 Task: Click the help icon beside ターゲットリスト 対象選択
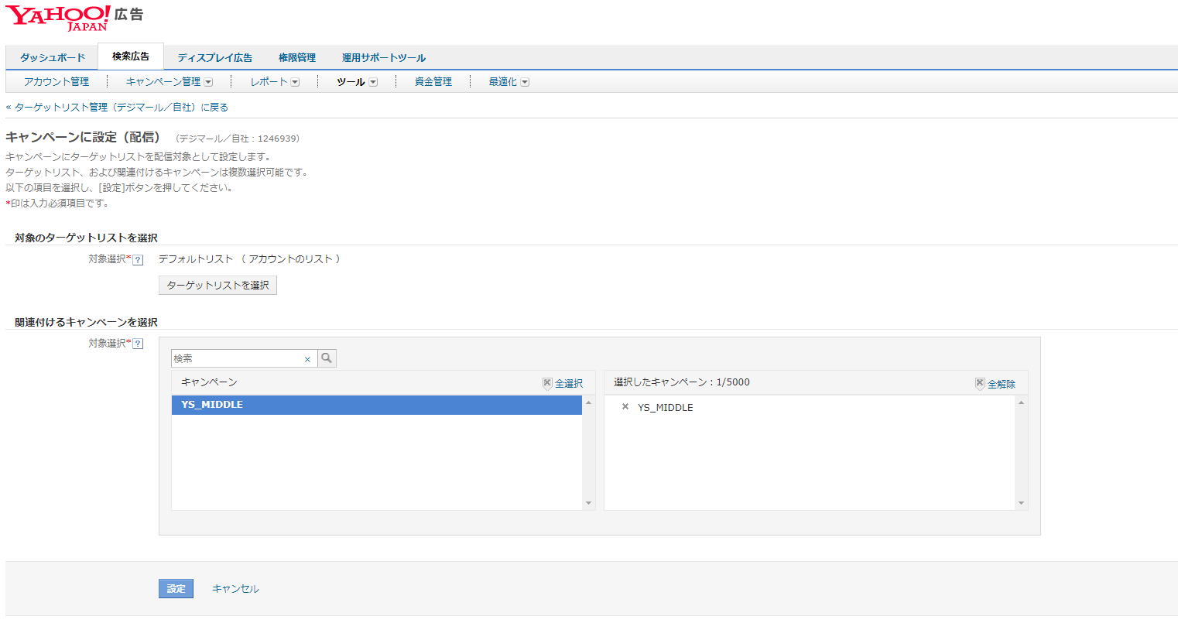[x=138, y=260]
